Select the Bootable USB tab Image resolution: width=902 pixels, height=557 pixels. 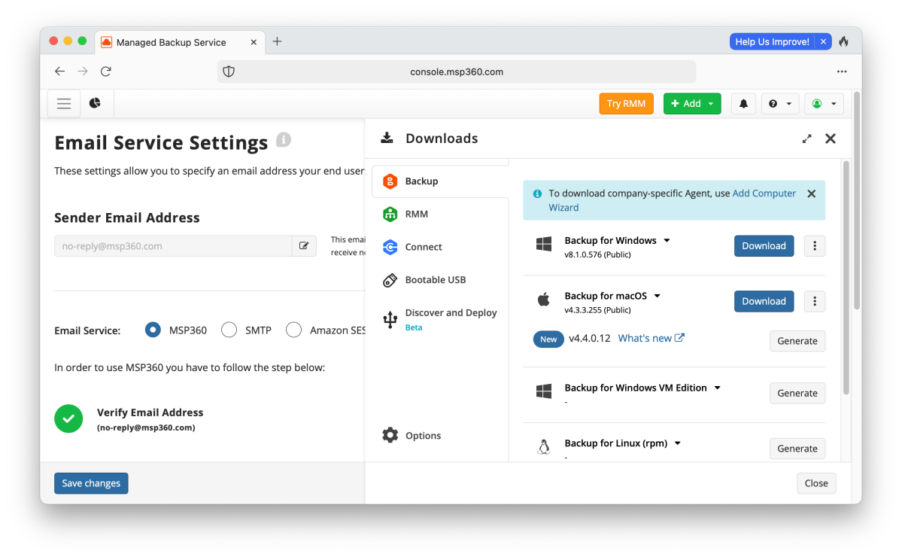pos(440,280)
